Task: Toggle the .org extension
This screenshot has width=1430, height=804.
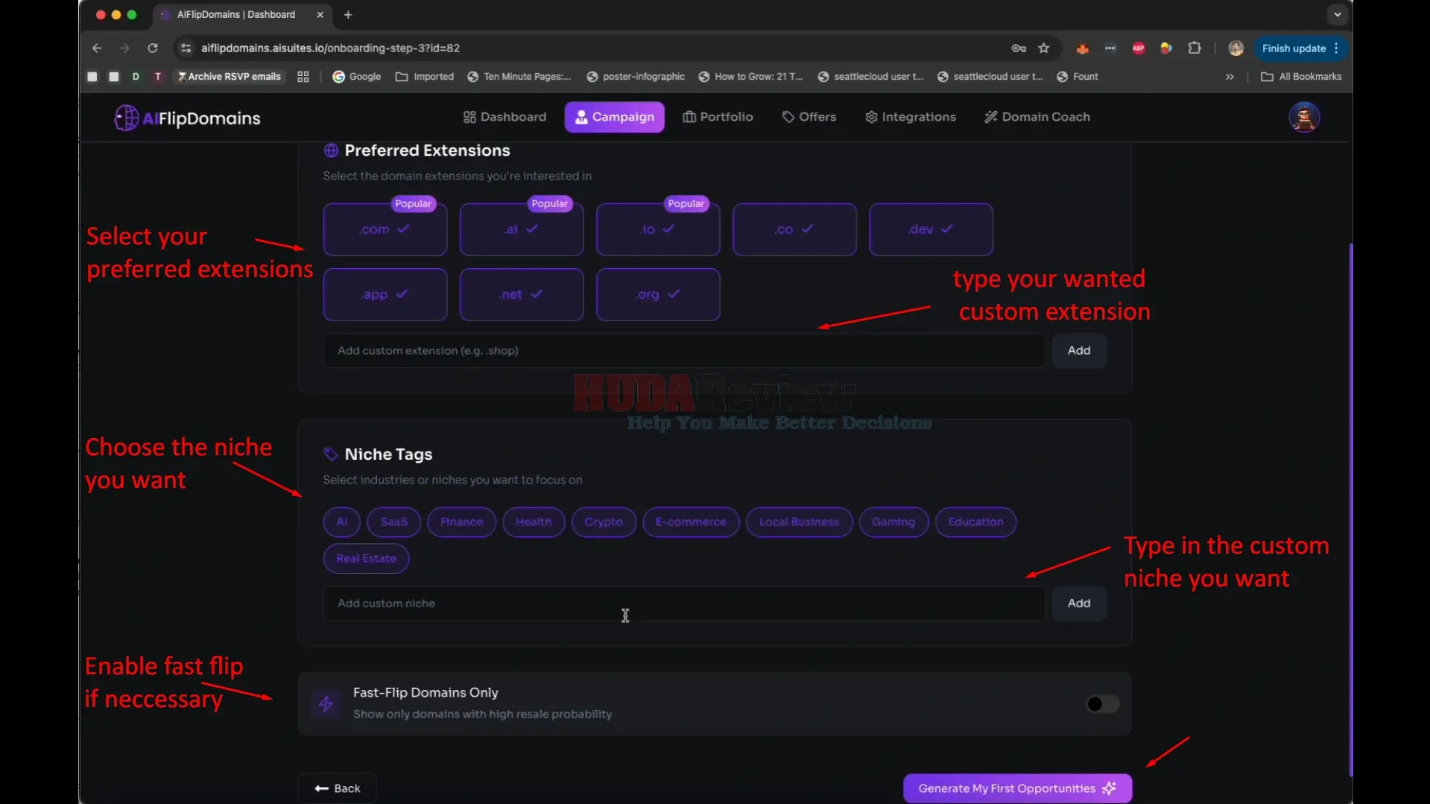Action: click(658, 294)
